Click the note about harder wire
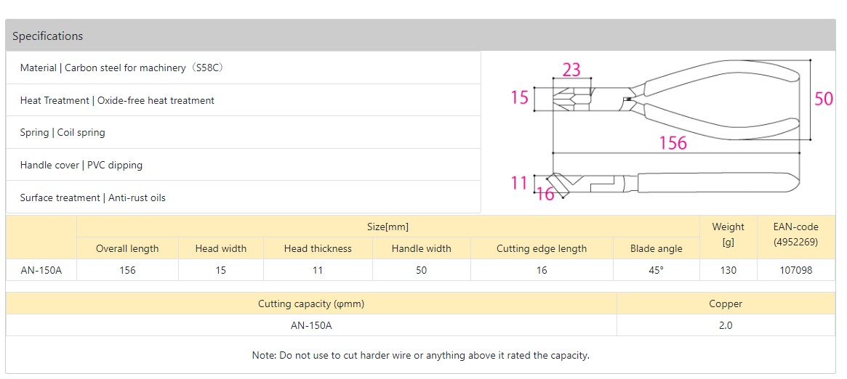The height and width of the screenshot is (379, 847). tap(420, 355)
